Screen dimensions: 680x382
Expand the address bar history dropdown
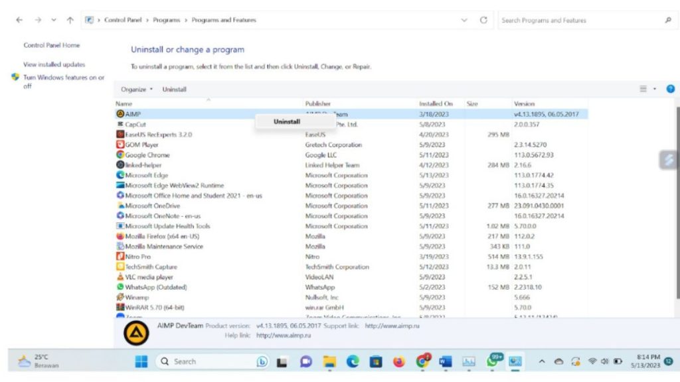point(464,20)
